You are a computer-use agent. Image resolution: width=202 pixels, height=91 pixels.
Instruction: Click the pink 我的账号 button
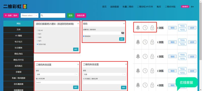tap(185, 7)
